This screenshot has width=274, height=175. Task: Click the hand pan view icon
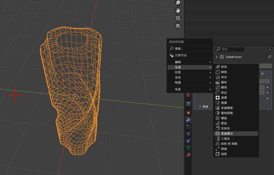coord(178,11)
